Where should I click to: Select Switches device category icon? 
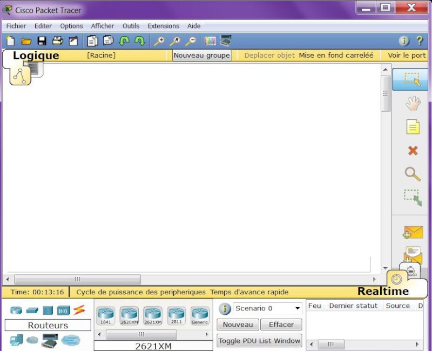32,310
